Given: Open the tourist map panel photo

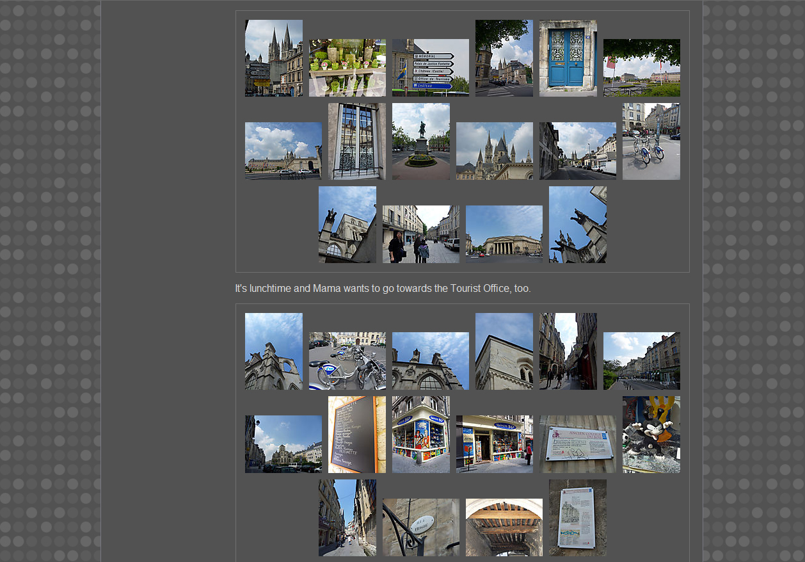Looking at the screenshot, I should point(577,518).
